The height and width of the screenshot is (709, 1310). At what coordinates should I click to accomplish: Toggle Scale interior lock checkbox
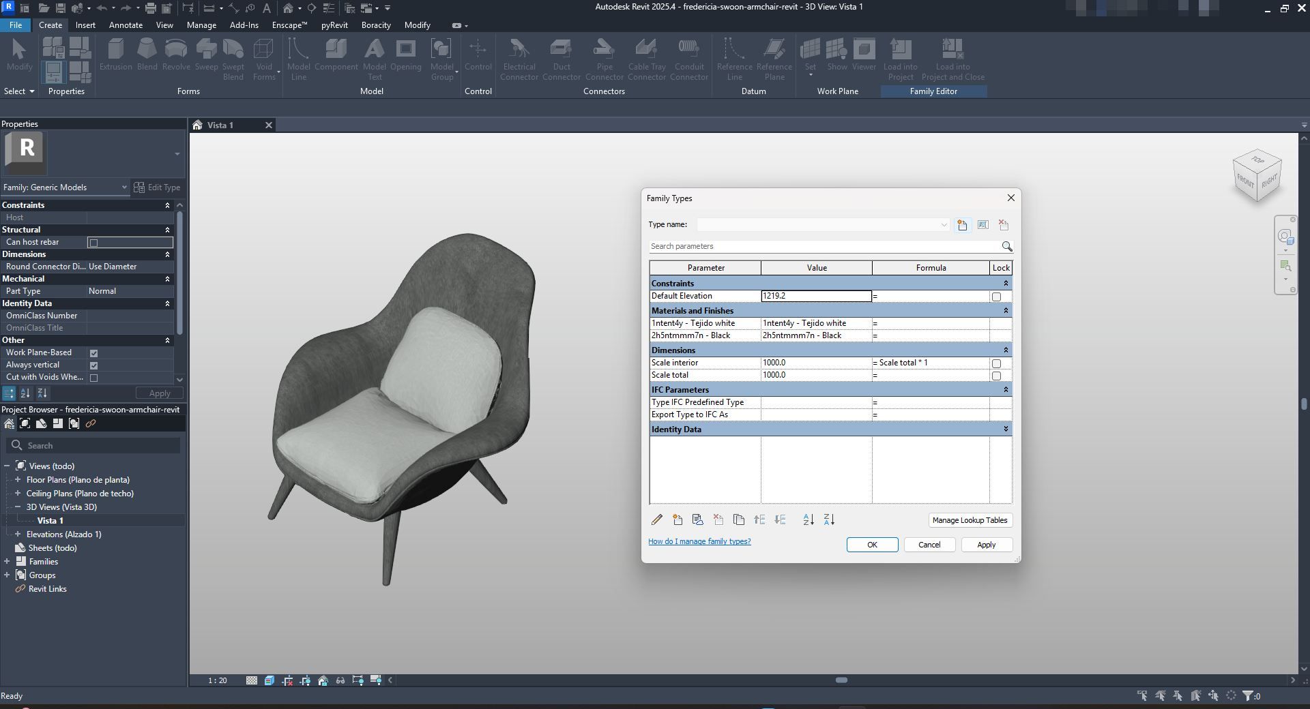[996, 363]
